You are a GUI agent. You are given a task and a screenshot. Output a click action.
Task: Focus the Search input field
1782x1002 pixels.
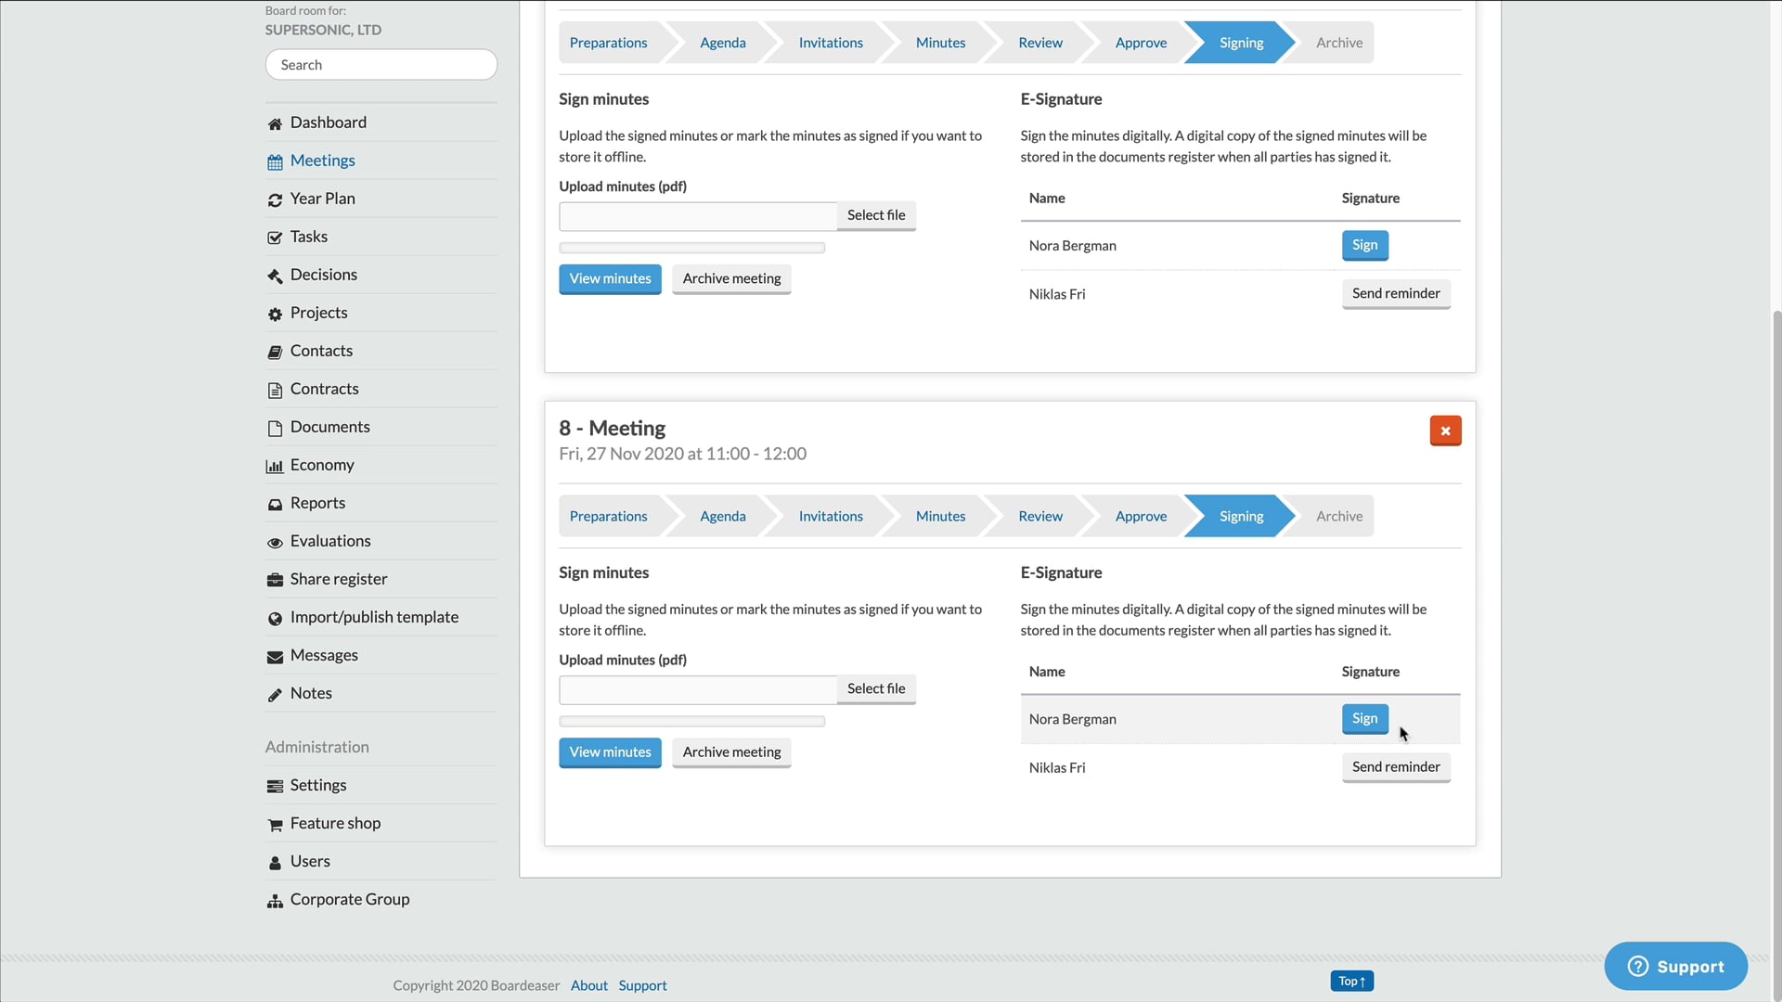[x=381, y=65]
